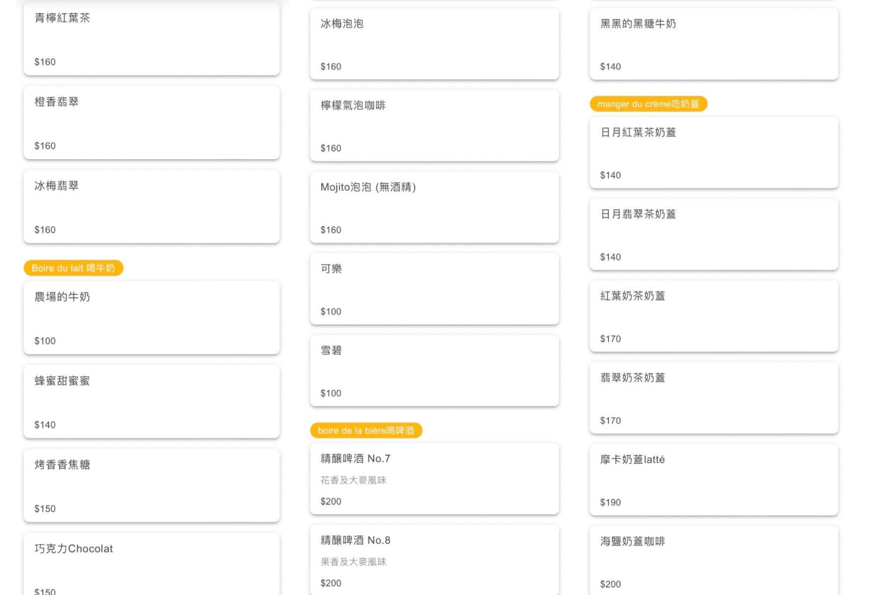
Task: Pick the 翡翠奶茶奶蓋 item
Action: [714, 398]
